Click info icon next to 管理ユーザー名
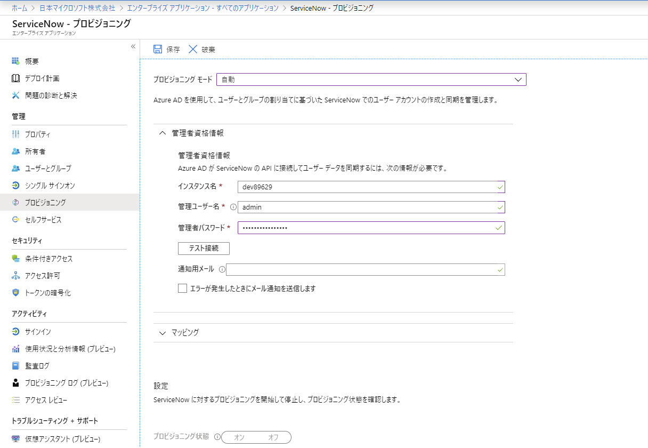Screen dimensions: 648x448 pyautogui.click(x=233, y=207)
